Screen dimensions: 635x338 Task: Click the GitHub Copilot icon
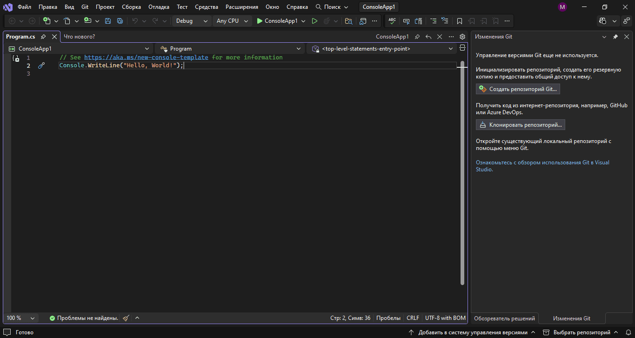[x=603, y=21]
